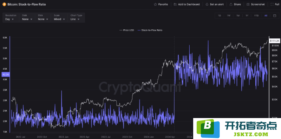Open the calendar date range picker

[x=275, y=16]
